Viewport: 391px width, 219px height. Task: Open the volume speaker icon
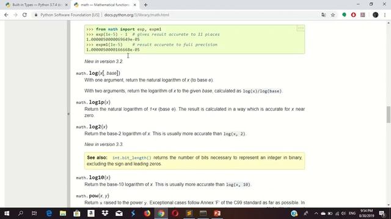(x=343, y=214)
